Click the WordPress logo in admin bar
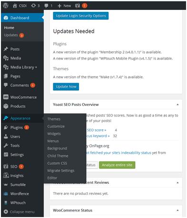 pos(6,6)
